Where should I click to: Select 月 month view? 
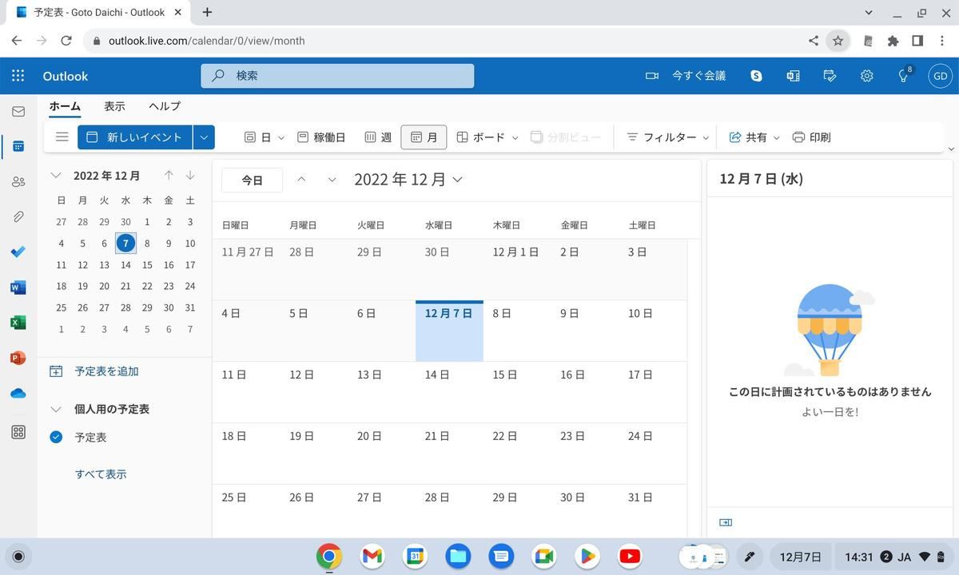424,137
